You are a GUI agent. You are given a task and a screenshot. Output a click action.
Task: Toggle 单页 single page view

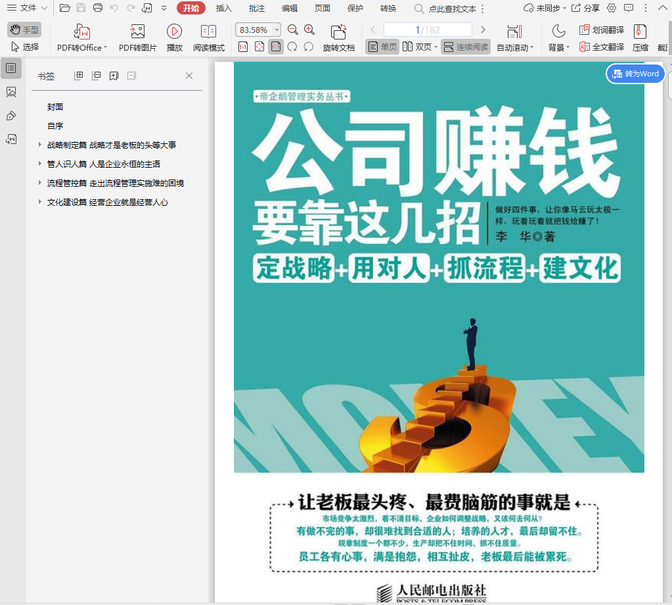coord(382,47)
